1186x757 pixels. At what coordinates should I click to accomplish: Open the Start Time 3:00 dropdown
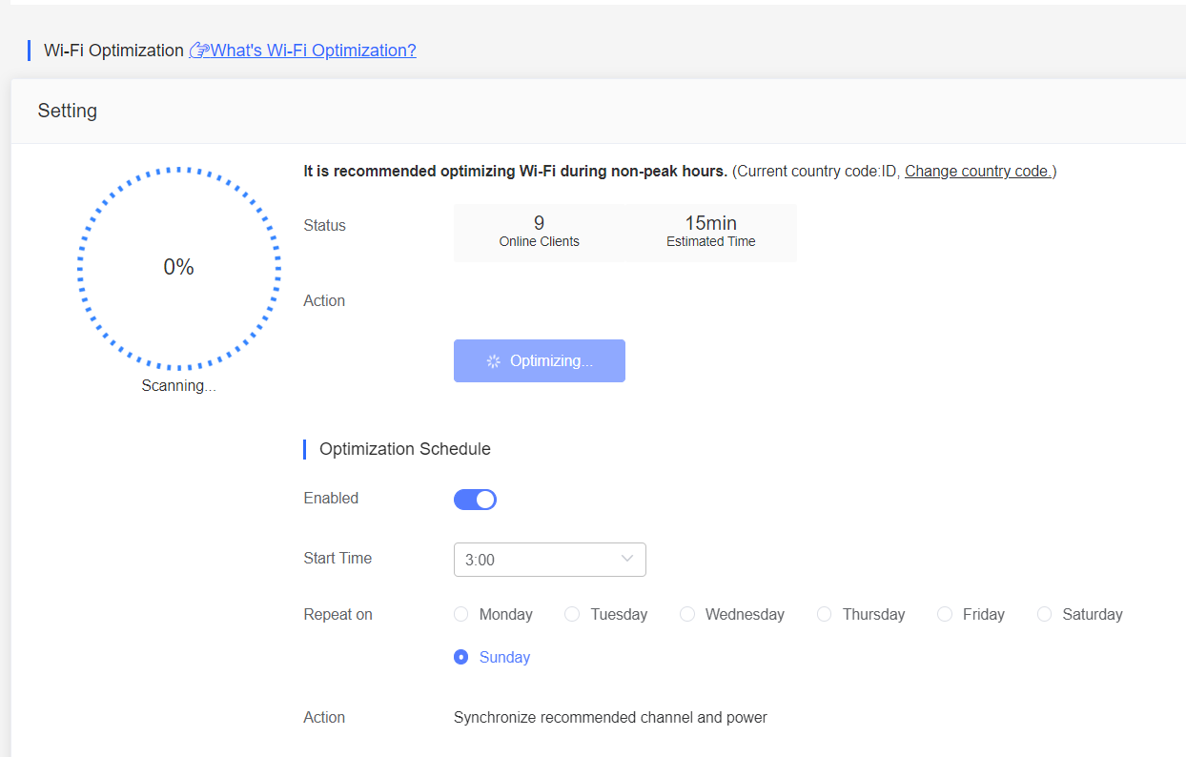point(539,560)
